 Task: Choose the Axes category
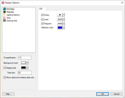[8, 18]
